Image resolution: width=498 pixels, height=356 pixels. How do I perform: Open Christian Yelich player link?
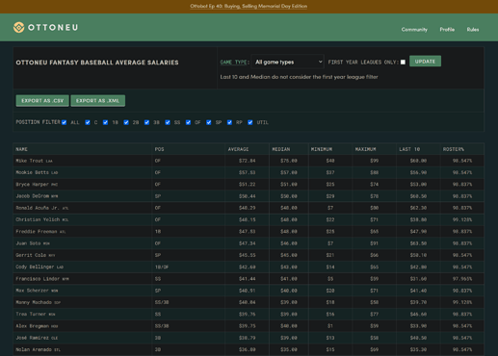click(x=38, y=219)
